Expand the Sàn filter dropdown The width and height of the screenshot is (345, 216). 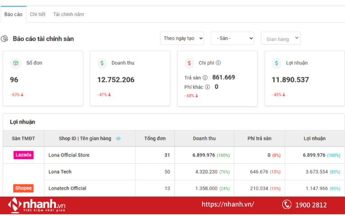pos(232,38)
